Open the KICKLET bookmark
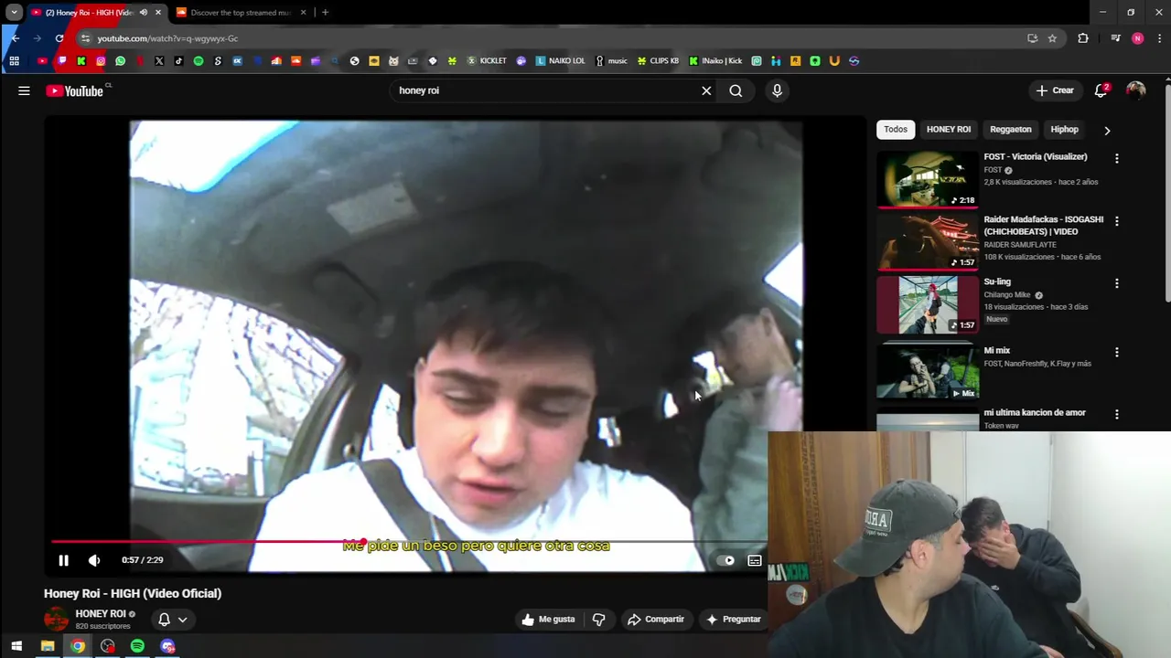This screenshot has width=1171, height=658. (487, 61)
